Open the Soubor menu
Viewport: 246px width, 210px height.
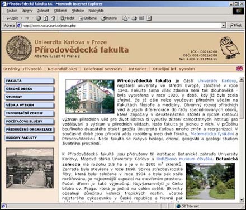coord(12,11)
